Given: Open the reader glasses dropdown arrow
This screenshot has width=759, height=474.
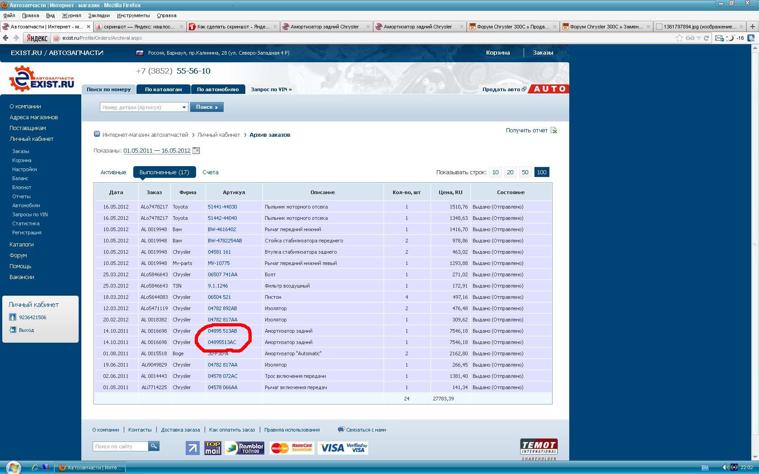Looking at the screenshot, I should [x=698, y=38].
